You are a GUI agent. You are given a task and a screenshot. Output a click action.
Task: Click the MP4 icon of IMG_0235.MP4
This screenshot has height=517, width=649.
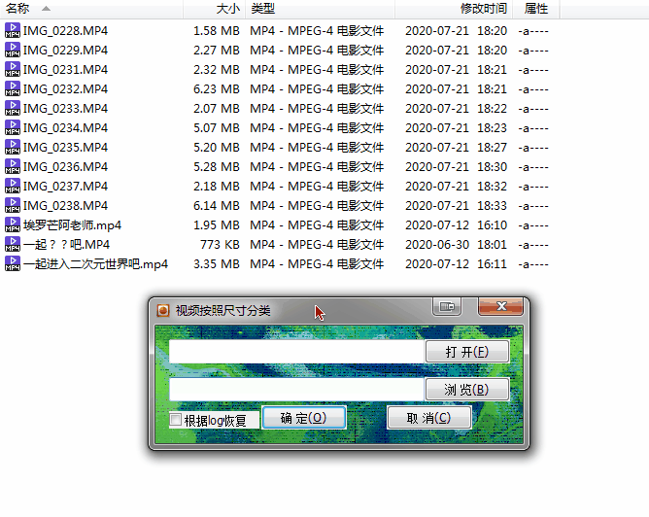tap(13, 148)
